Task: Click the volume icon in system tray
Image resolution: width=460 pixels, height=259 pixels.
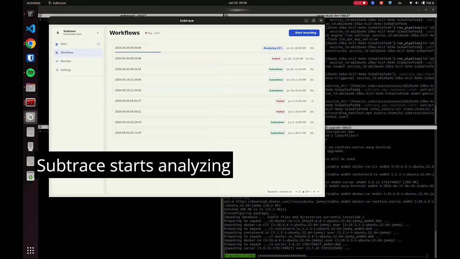Action: click(x=417, y=3)
